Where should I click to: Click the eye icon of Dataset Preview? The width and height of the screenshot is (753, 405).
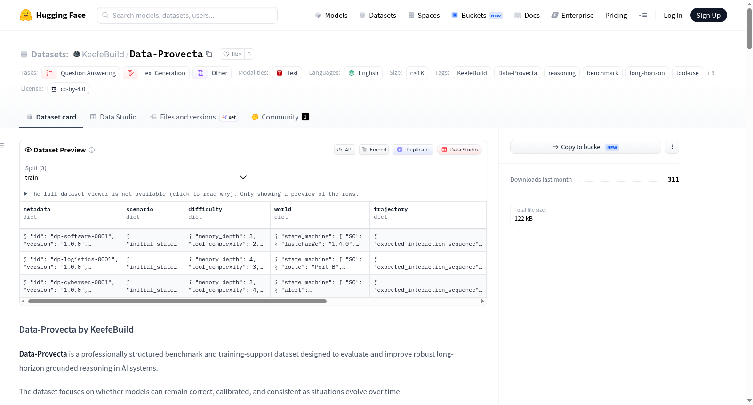coord(28,150)
